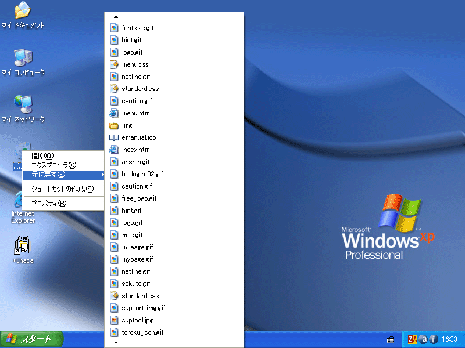Select the マイ ネットワーク desktop icon
This screenshot has width=465, height=348.
[23, 109]
